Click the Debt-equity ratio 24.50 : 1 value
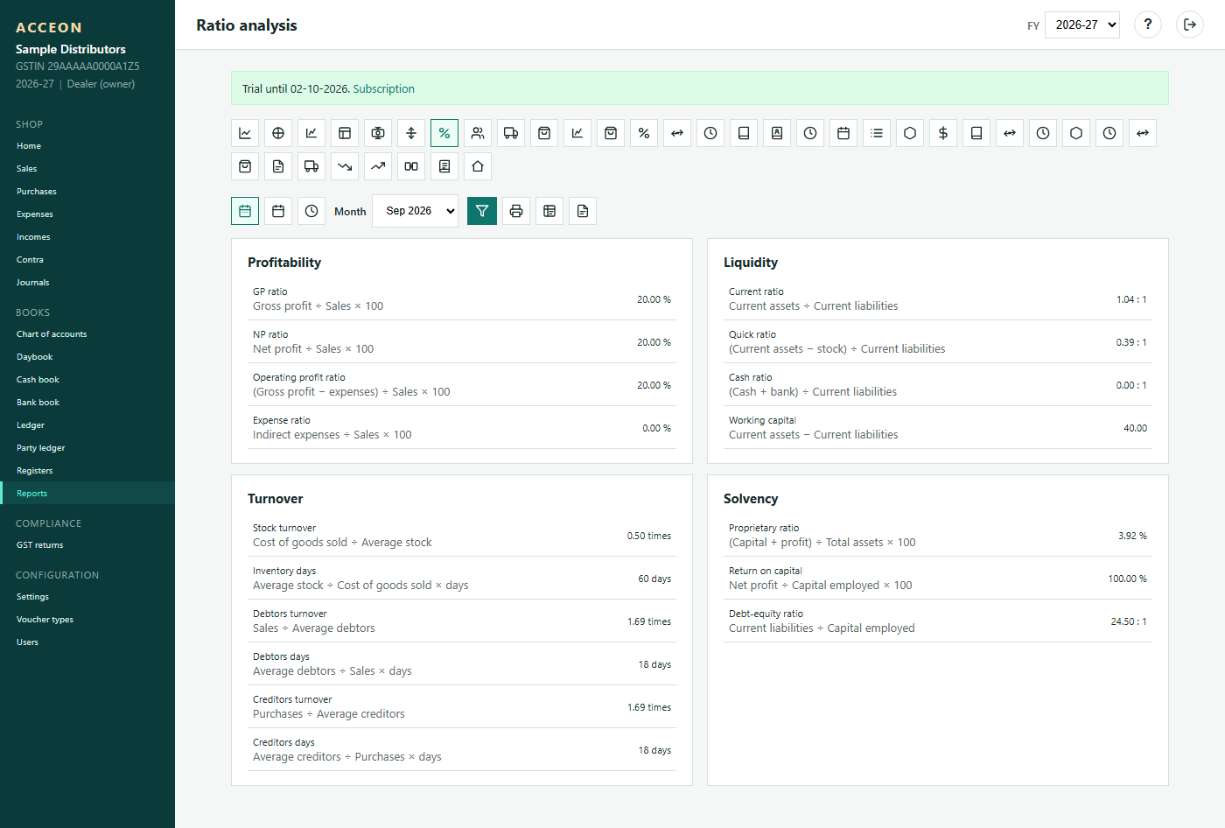 tap(1129, 621)
